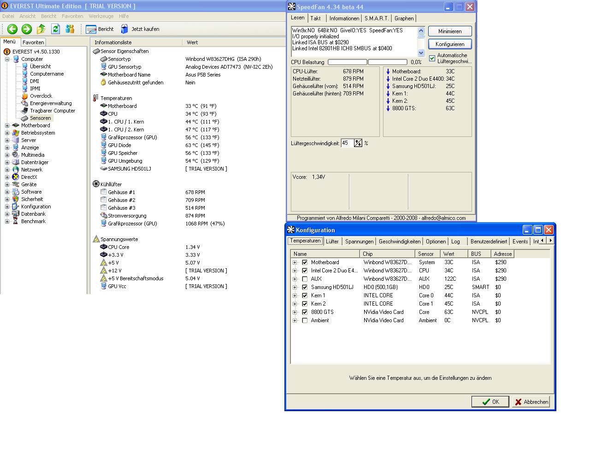Image resolution: width=590 pixels, height=472 pixels.
Task: Click the Jetzt kaufen toolbar button
Action: [140, 29]
